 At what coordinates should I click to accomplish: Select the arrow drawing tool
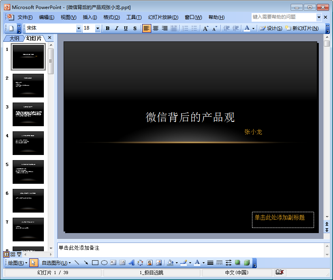(86, 263)
